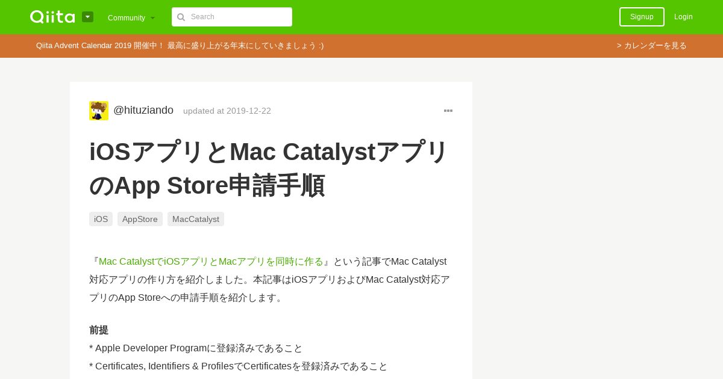Open the @hituziando author profile
723x379 pixels.
pos(143,110)
